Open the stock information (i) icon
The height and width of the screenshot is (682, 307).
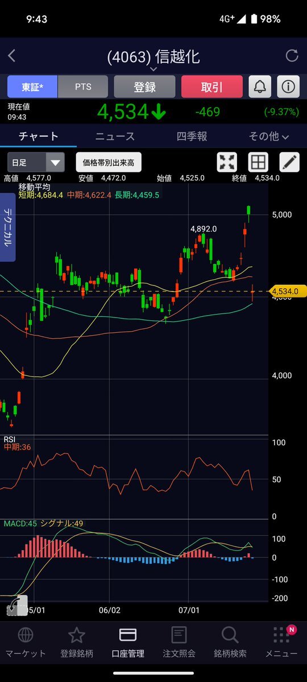coord(288,86)
